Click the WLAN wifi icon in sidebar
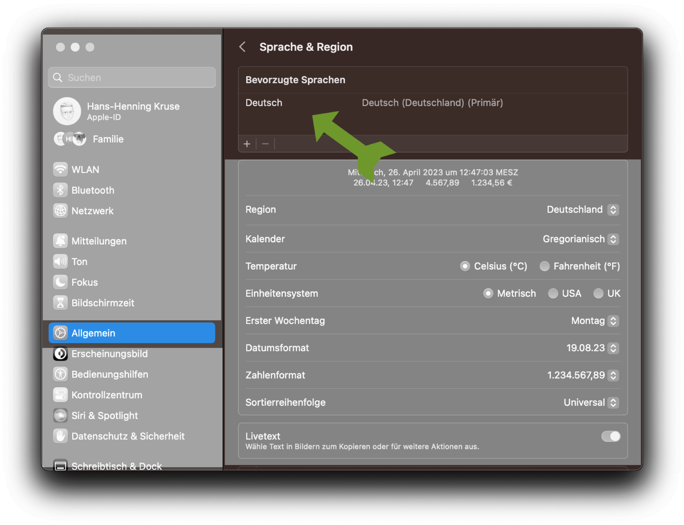The image size is (684, 525). (x=60, y=169)
